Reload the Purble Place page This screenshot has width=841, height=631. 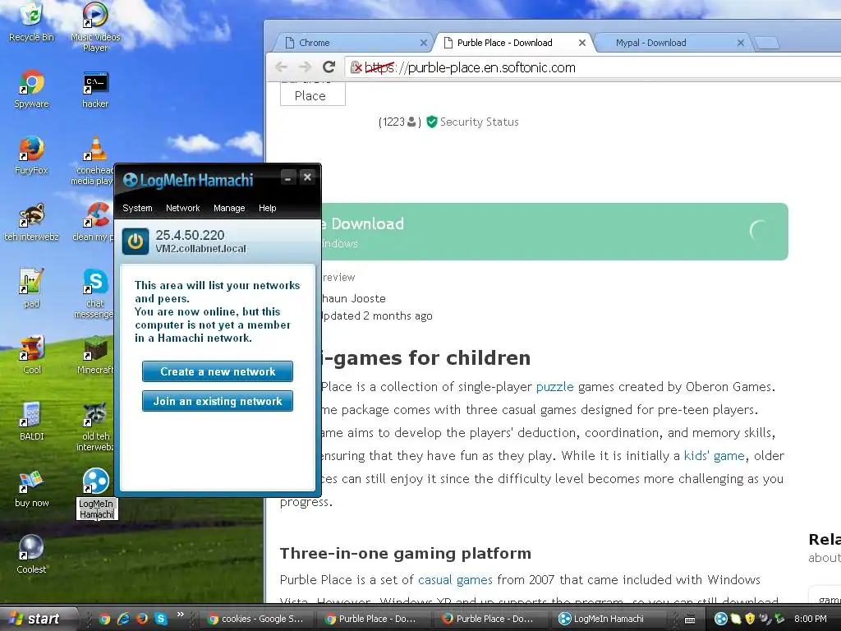(329, 67)
